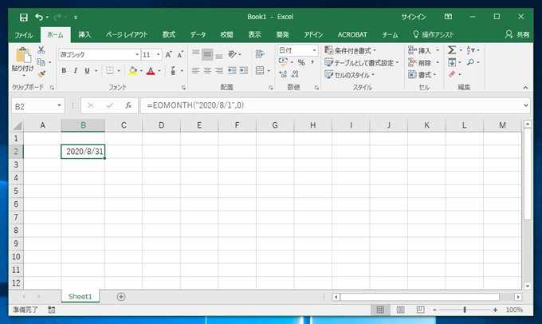
Task: Toggle Italic formatting
Action: [76, 70]
